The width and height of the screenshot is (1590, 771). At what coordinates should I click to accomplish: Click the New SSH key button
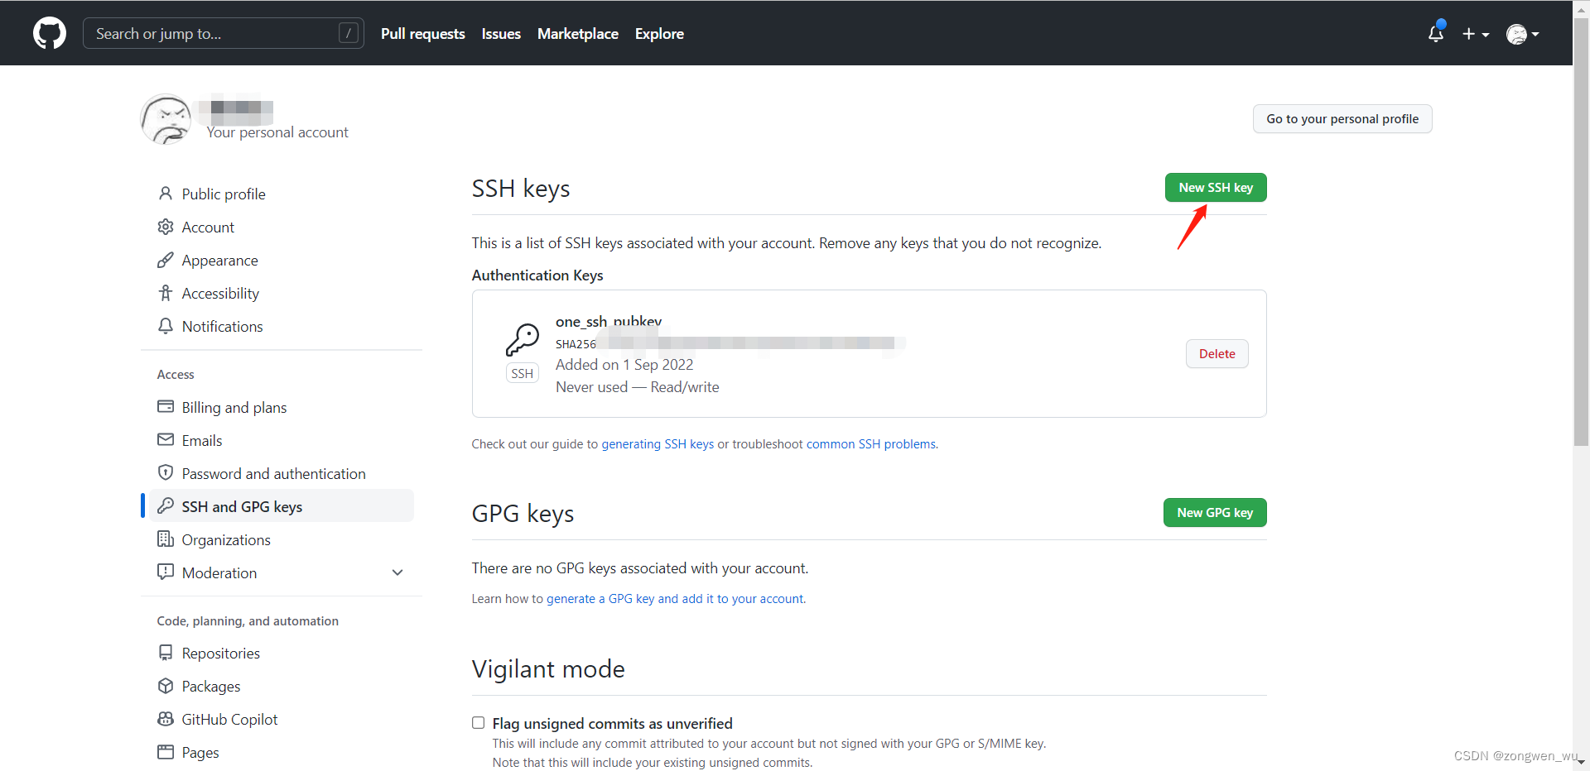(x=1216, y=188)
